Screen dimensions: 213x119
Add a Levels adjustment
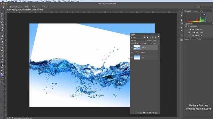pyautogui.click(x=193, y=29)
